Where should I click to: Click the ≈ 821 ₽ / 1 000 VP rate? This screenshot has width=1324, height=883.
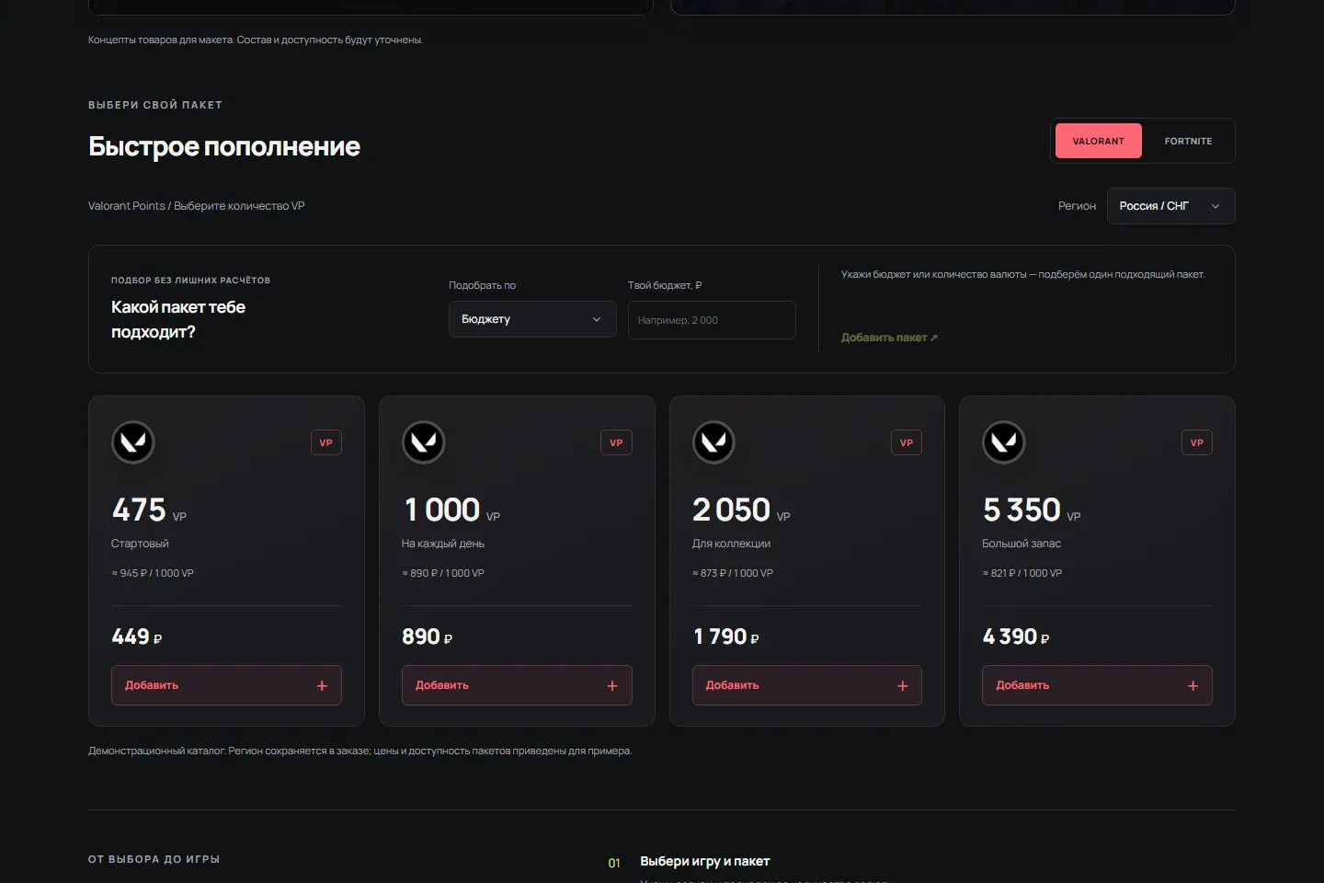(1022, 573)
